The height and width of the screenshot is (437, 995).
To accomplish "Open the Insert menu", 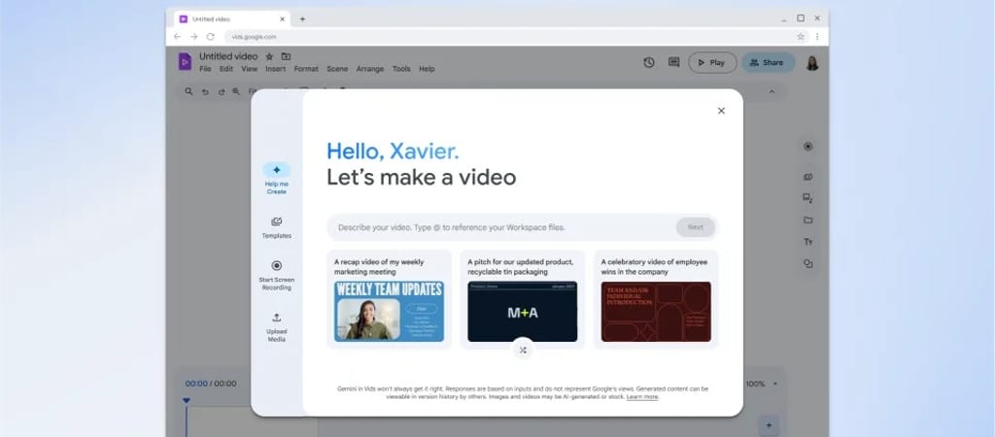I will point(275,69).
